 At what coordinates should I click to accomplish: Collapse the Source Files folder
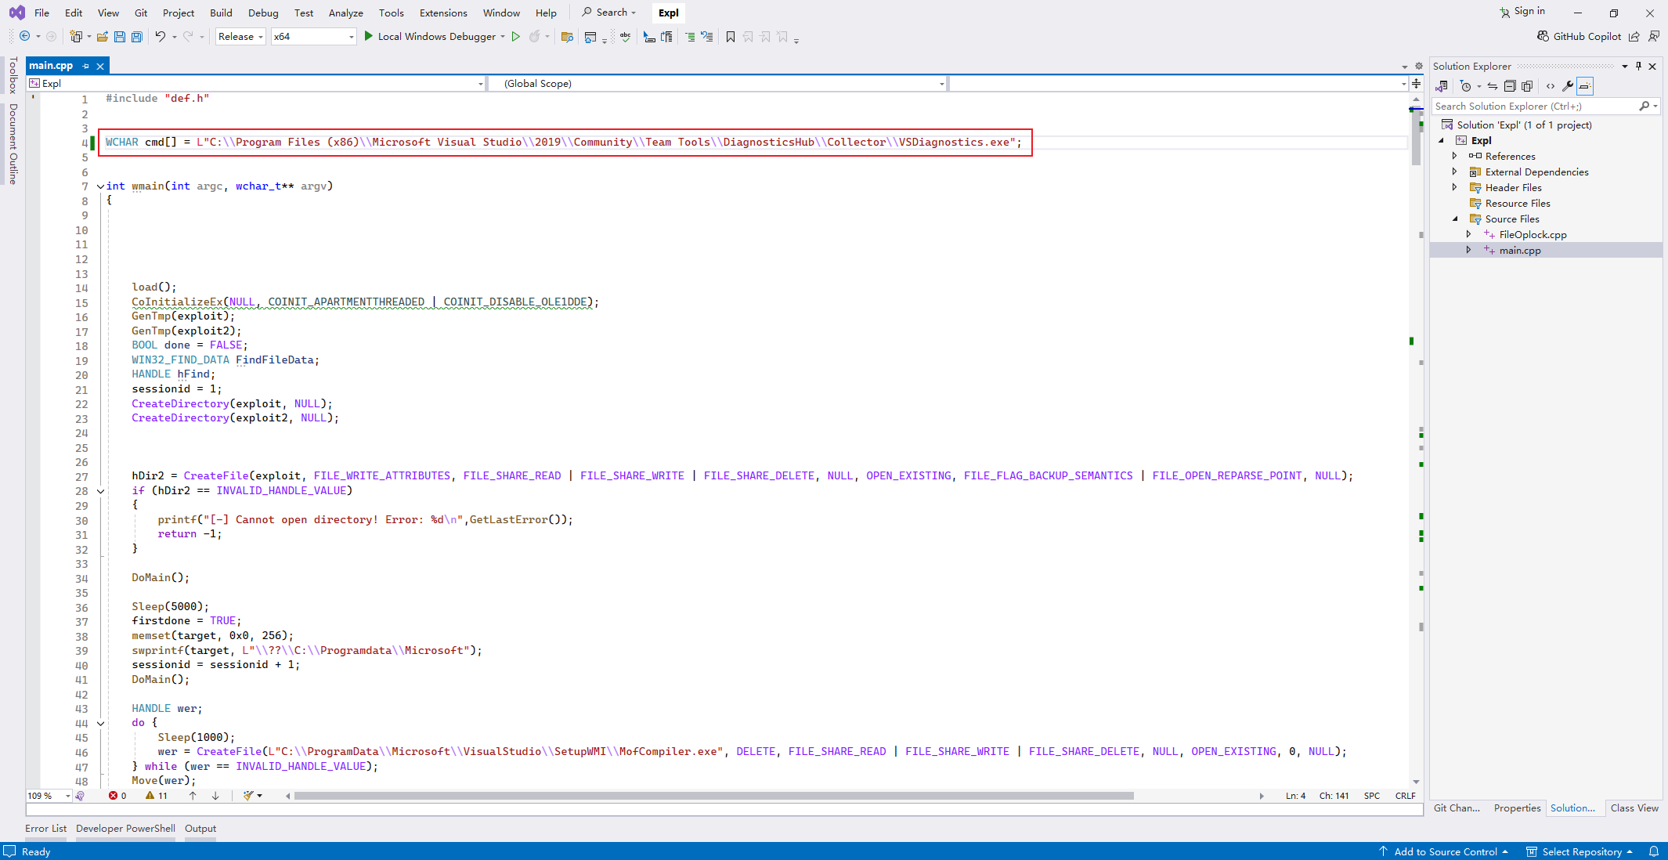[x=1455, y=219]
